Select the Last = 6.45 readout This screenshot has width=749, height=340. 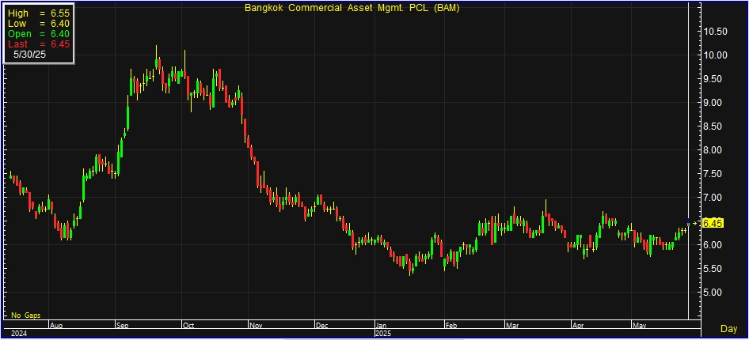click(39, 43)
